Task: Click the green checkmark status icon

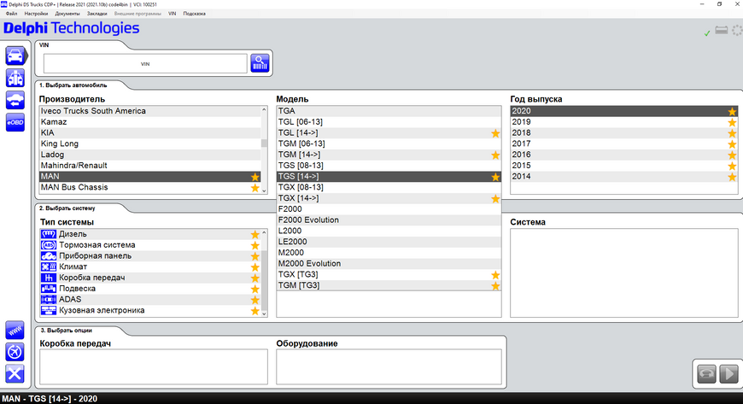Action: click(x=707, y=33)
